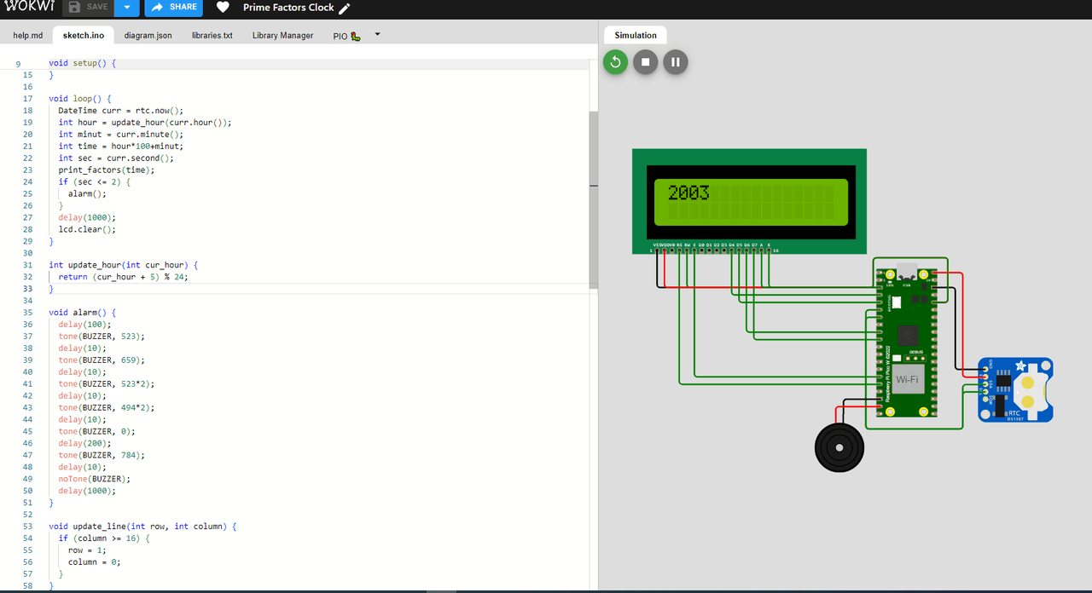The image size is (1092, 593).
Task: Click the Wokwi logo
Action: point(29,7)
